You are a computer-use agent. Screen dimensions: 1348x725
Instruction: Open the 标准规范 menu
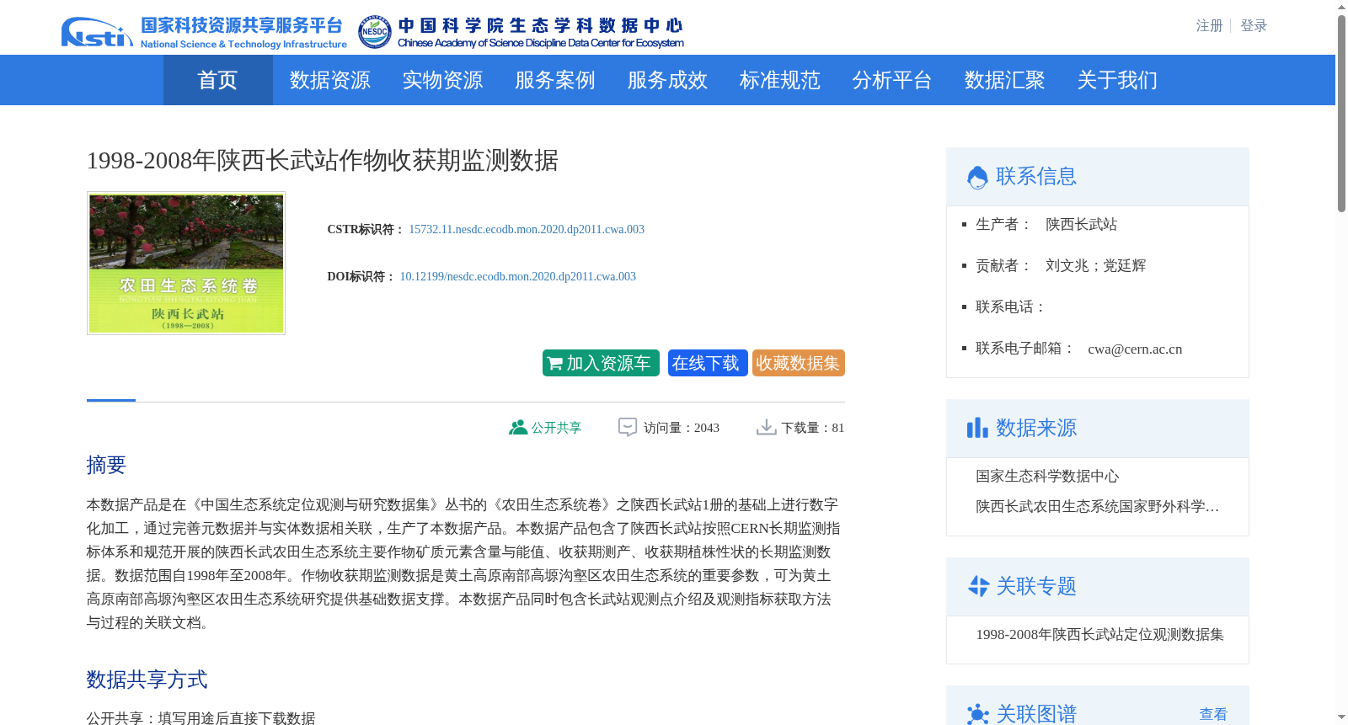[x=780, y=80]
